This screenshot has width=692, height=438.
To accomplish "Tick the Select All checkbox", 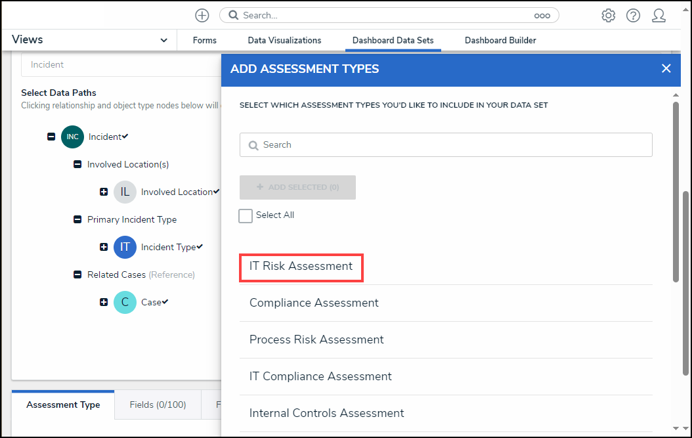I will tap(246, 215).
